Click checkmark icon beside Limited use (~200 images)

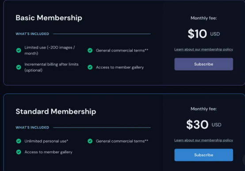point(19,51)
